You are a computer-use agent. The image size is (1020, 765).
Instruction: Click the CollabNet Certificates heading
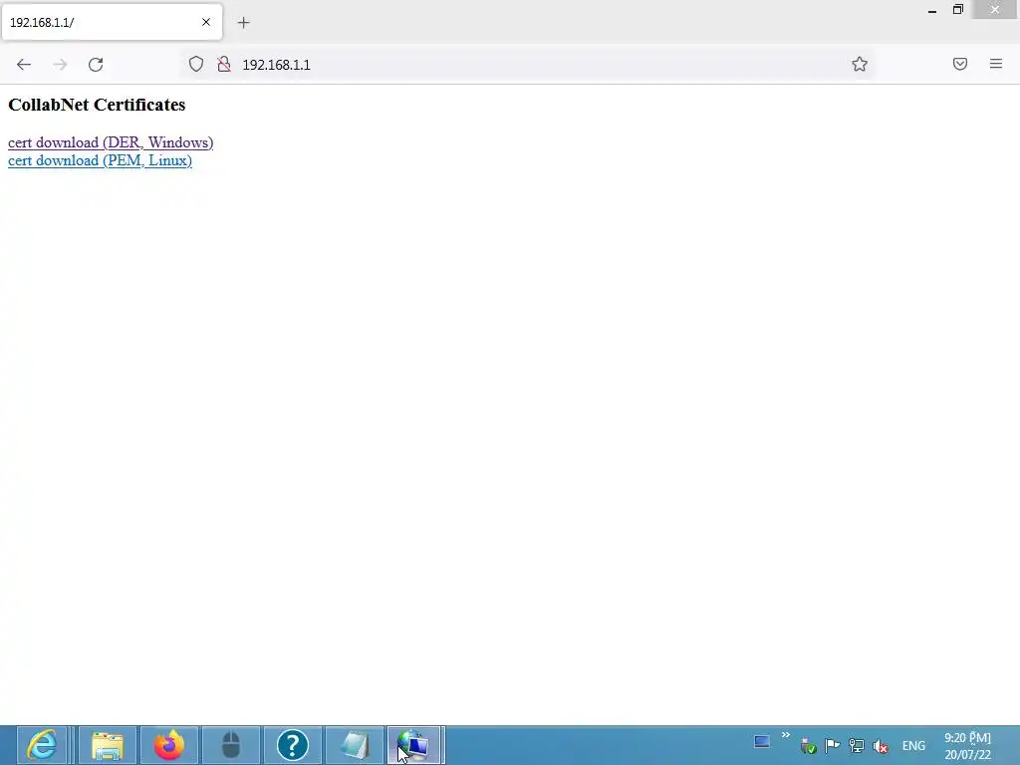(x=97, y=105)
